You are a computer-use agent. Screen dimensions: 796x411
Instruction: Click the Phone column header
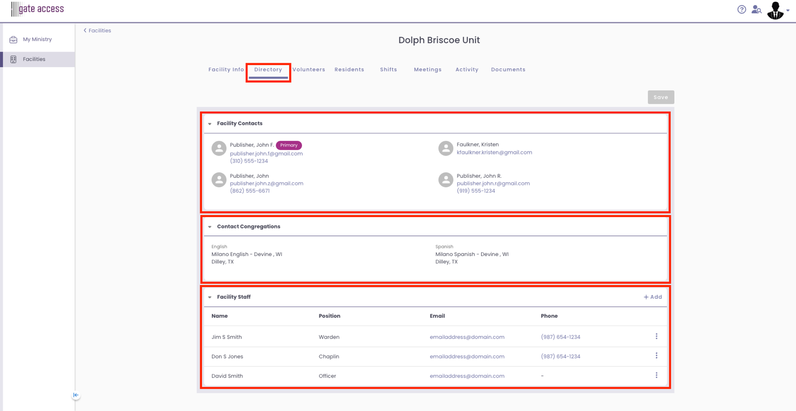[549, 316]
